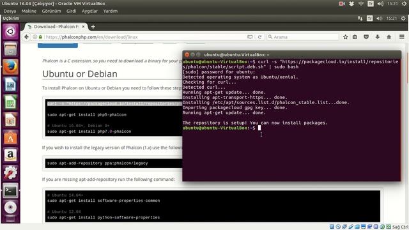The width and height of the screenshot is (409, 230).
Task: Open the Firefox downloads arrow
Action: click(378, 37)
